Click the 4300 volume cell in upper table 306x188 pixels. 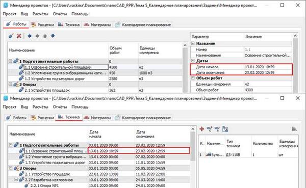[123, 67]
